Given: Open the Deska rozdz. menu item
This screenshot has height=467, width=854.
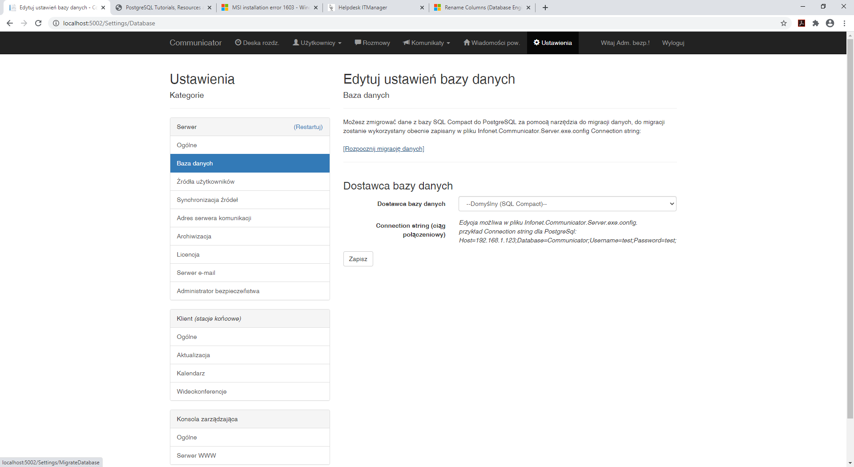Looking at the screenshot, I should click(x=257, y=43).
